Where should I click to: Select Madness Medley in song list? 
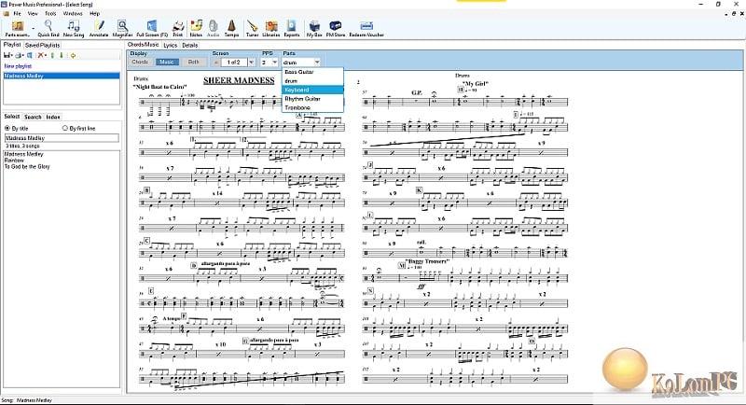coord(24,154)
